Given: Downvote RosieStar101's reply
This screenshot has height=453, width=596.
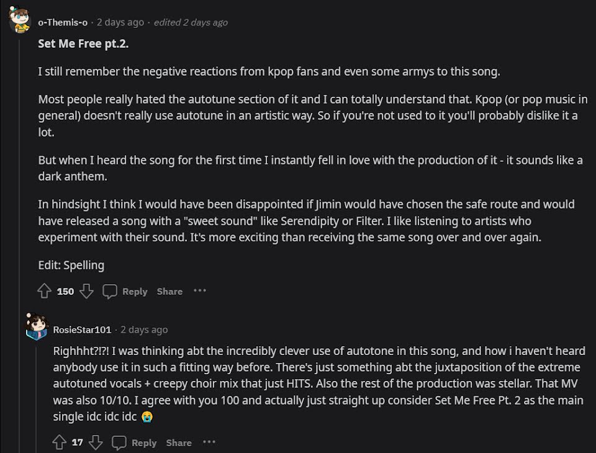Looking at the screenshot, I should pyautogui.click(x=95, y=442).
